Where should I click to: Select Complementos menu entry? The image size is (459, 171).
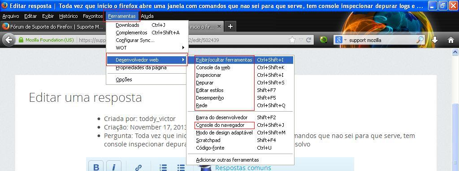coord(147,33)
